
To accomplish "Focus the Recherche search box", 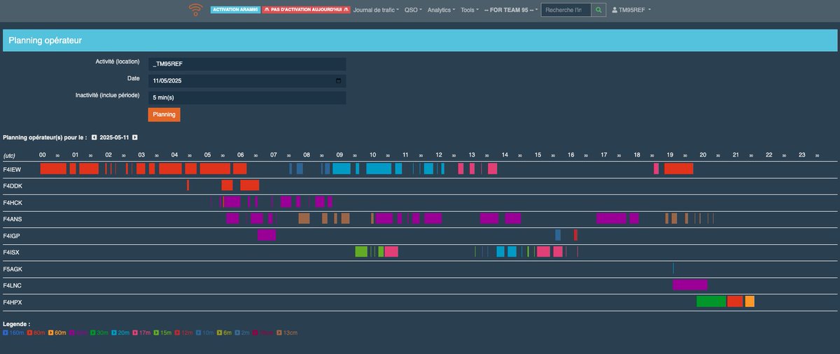I will click(x=566, y=10).
